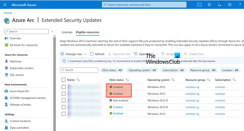Check the Not enabled Windows 2012 R row
Image resolution: width=244 pixels, height=131 pixels.
tap(63, 100)
